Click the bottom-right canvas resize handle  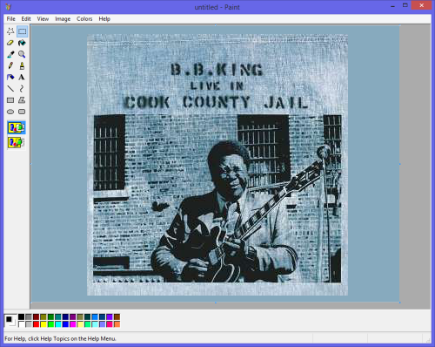pyautogui.click(x=400, y=303)
